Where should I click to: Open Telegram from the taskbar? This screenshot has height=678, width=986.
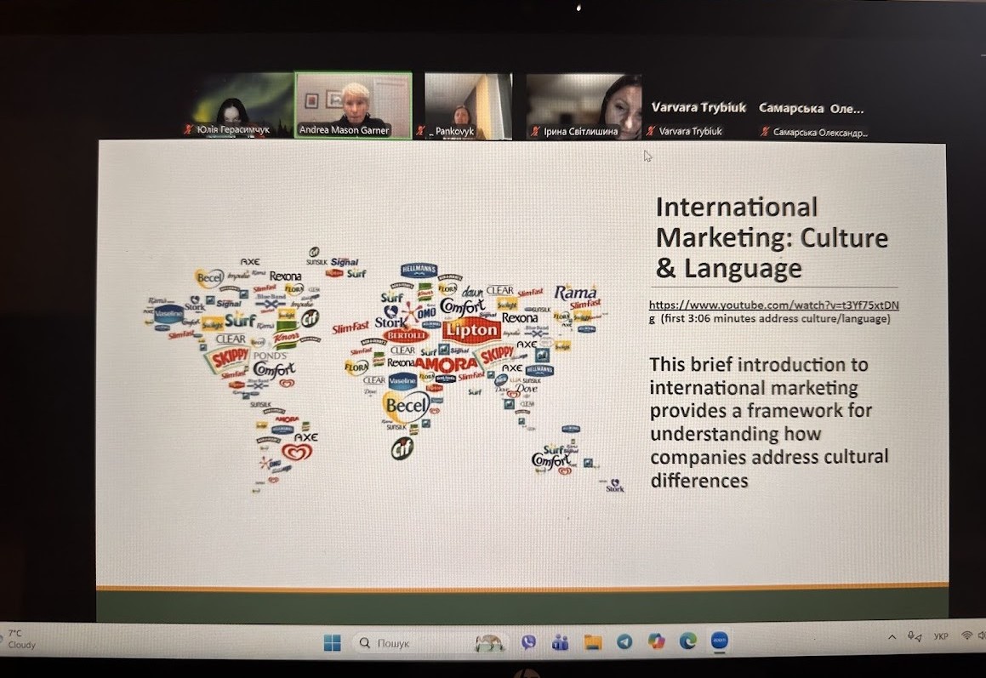coord(624,642)
